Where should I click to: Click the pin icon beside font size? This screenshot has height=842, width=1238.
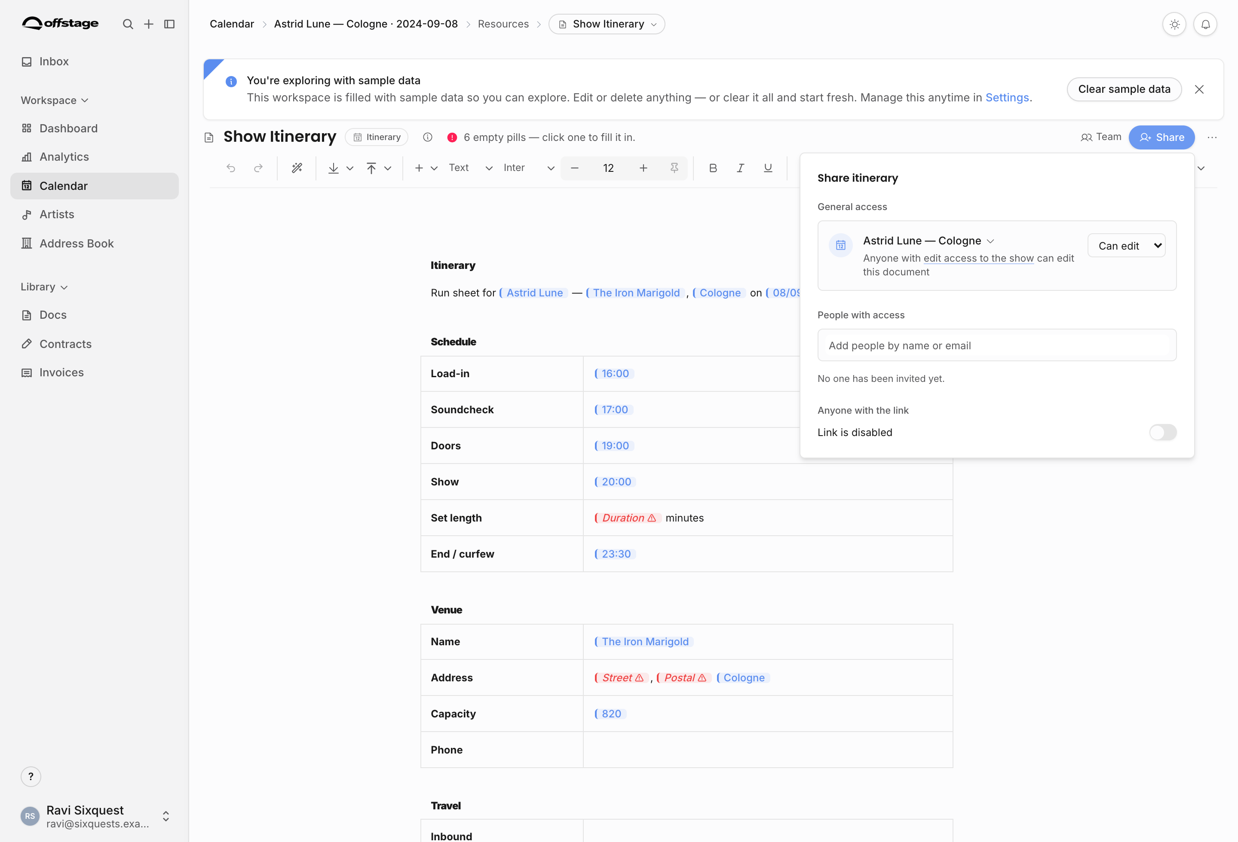674,168
